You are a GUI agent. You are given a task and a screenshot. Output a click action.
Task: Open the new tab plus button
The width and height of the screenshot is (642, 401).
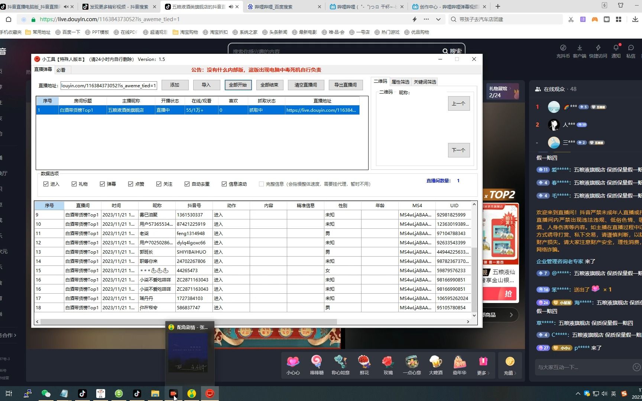(498, 6)
